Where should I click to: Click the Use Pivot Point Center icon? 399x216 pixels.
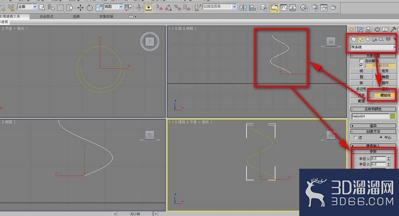[128, 8]
